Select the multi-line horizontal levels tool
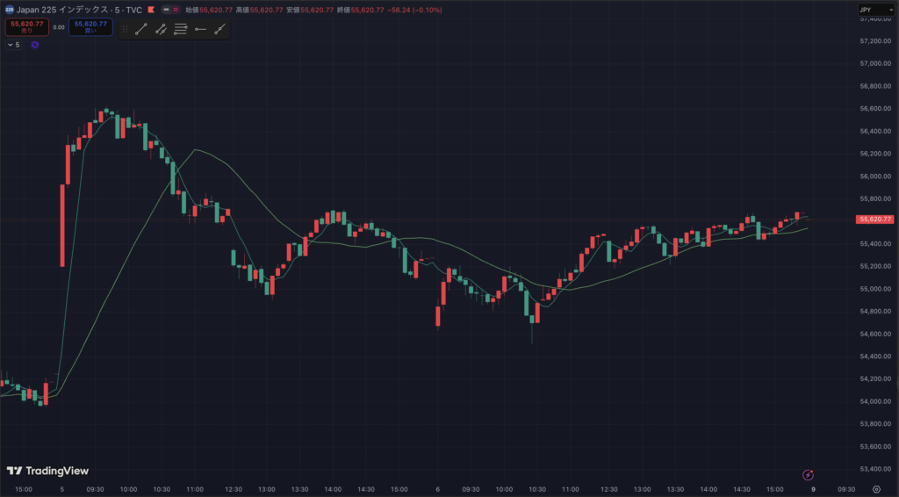The image size is (899, 497). (181, 29)
